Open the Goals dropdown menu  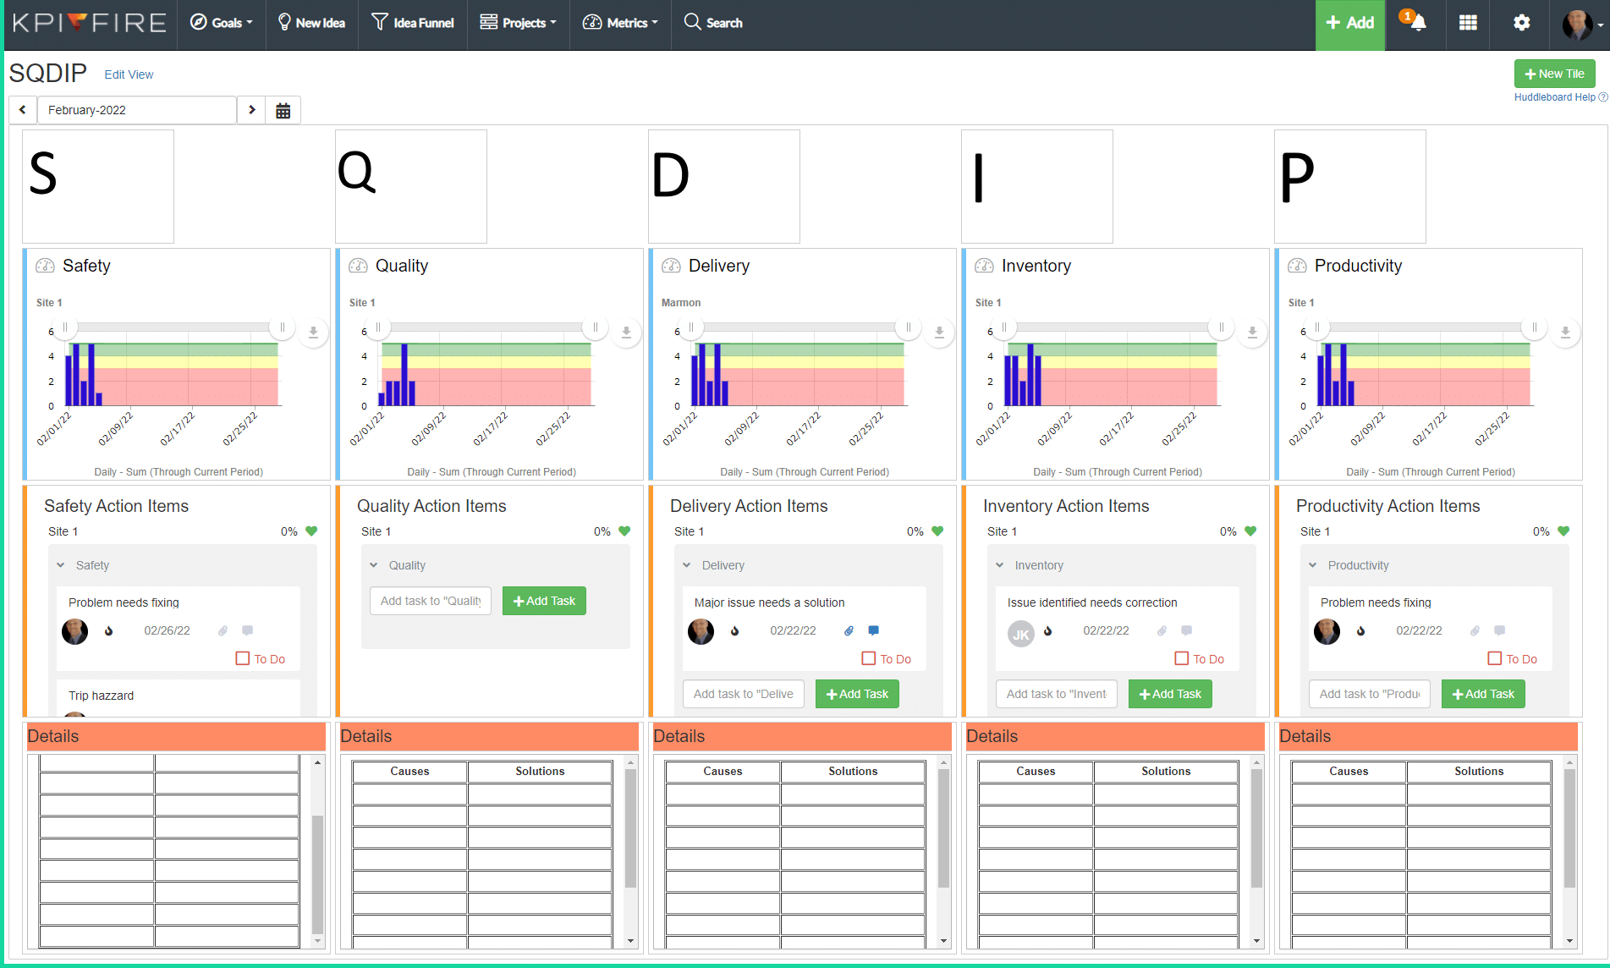click(x=222, y=23)
